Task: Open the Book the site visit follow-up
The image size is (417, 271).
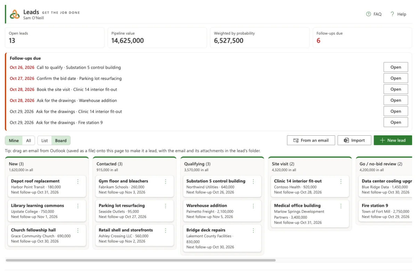Action: (396, 89)
